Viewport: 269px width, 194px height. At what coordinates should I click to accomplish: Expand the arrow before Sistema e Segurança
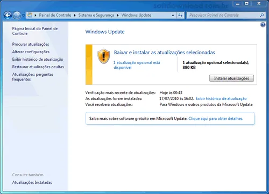click(75, 15)
